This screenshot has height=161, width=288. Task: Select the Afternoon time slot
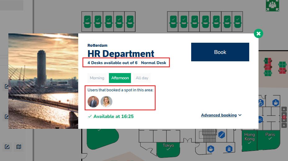point(120,78)
